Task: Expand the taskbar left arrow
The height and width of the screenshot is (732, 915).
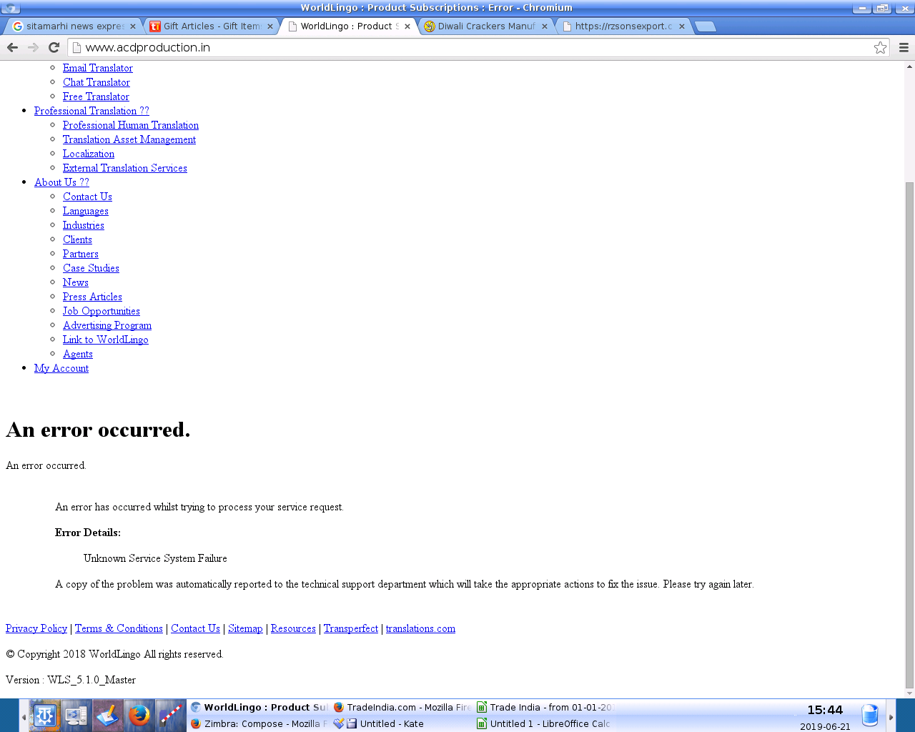Action: tap(24, 717)
